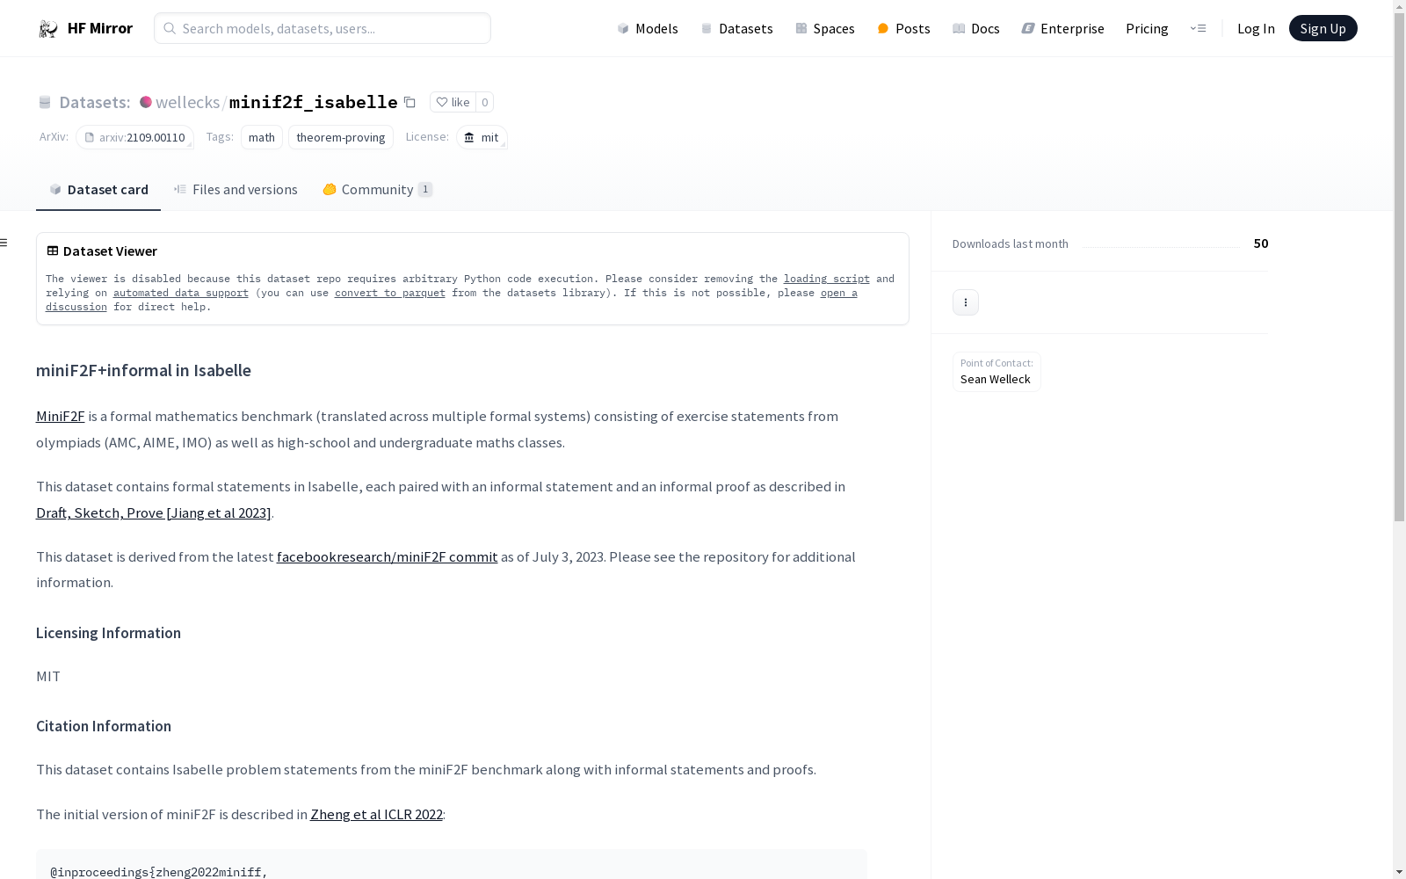
Task: Open the Posts section
Action: 903,28
